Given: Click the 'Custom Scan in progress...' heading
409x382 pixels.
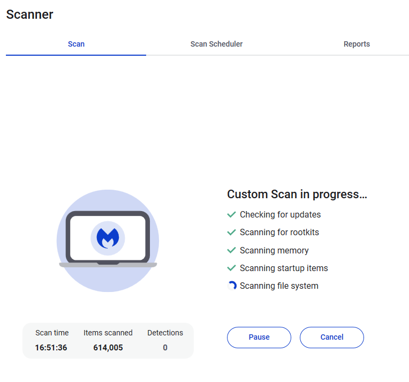Looking at the screenshot, I should (x=297, y=194).
